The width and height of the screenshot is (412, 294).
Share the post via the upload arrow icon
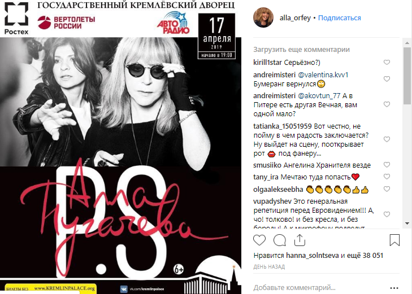pos(300,240)
